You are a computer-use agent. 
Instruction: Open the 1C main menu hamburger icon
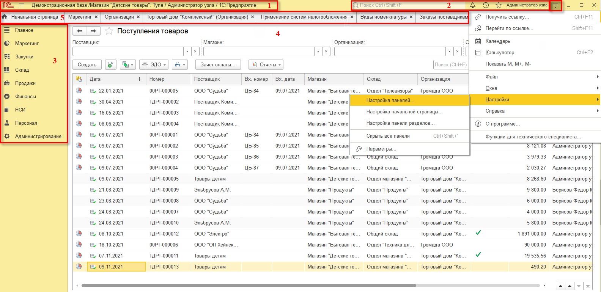point(21,5)
